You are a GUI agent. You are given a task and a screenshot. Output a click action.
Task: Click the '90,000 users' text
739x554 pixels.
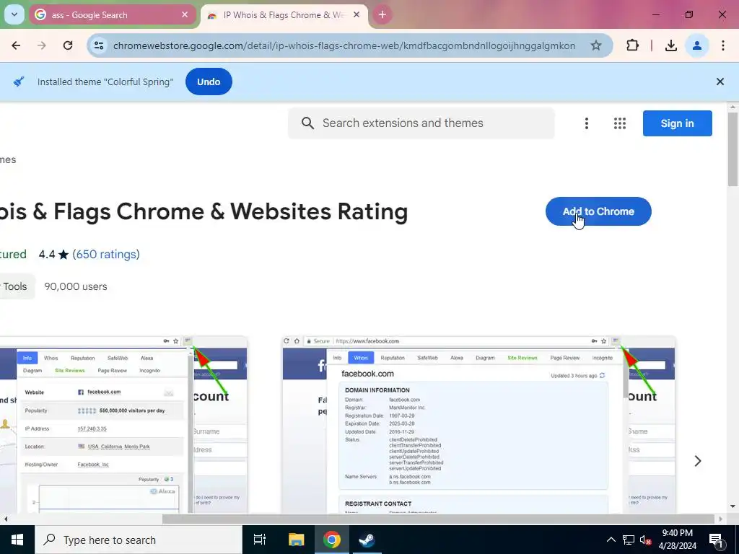[76, 286]
